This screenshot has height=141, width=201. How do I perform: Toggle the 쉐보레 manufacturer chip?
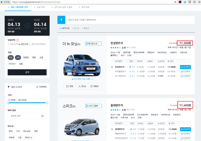pyautogui.click(x=12, y=138)
